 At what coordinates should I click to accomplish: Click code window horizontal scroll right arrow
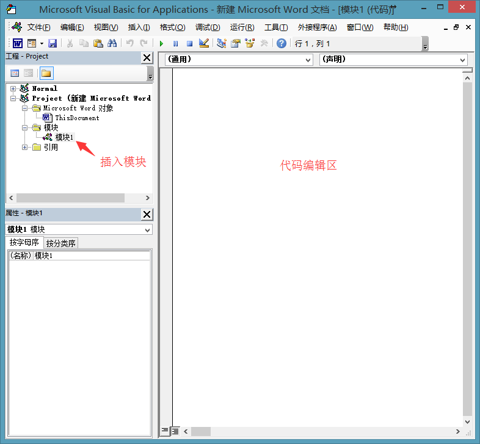[457, 431]
